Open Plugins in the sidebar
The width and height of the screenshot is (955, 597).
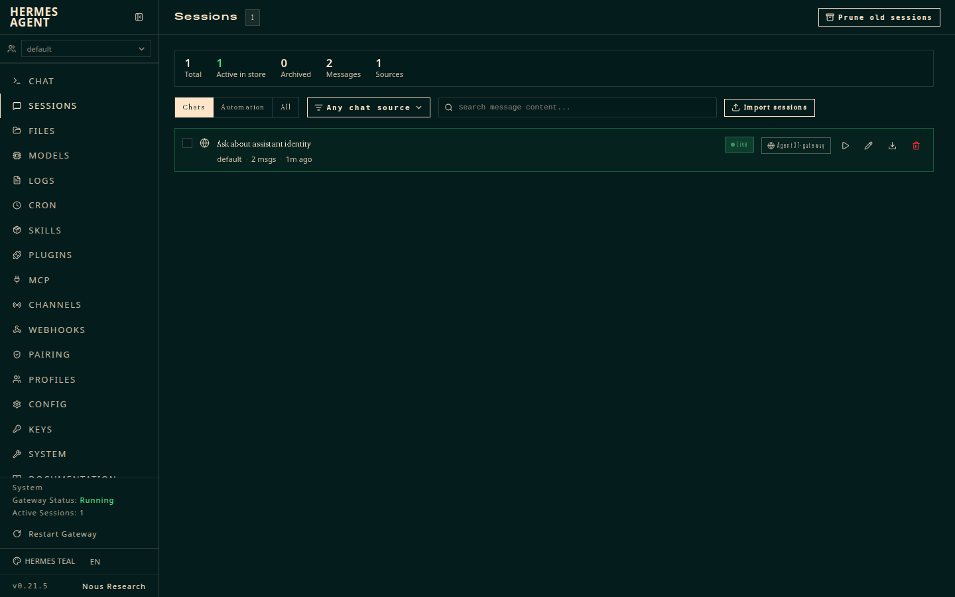tap(80, 255)
